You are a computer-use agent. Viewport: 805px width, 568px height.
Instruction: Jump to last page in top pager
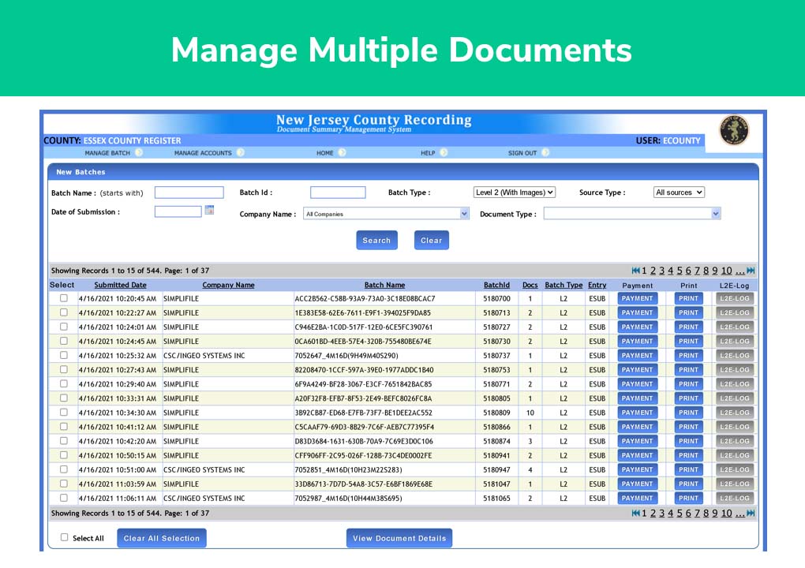coord(751,271)
